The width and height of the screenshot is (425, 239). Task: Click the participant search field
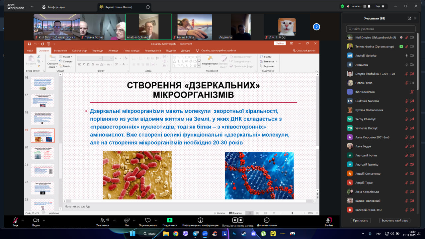(x=381, y=29)
